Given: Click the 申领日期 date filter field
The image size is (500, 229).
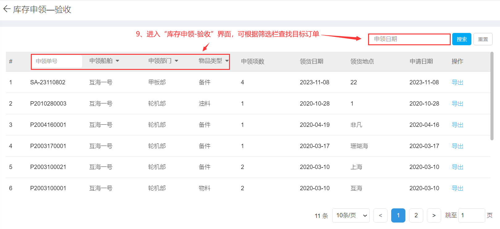Looking at the screenshot, I should click(409, 39).
